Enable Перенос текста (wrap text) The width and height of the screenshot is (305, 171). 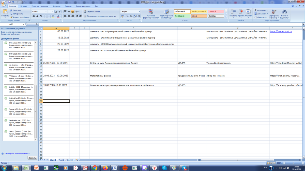pos(92,12)
